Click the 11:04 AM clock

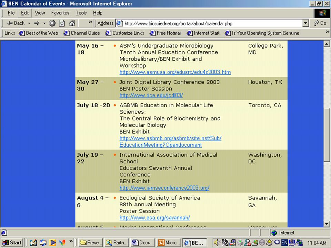coord(317,243)
